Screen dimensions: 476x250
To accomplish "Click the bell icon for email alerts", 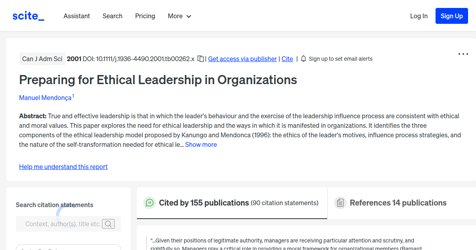I will click(303, 58).
